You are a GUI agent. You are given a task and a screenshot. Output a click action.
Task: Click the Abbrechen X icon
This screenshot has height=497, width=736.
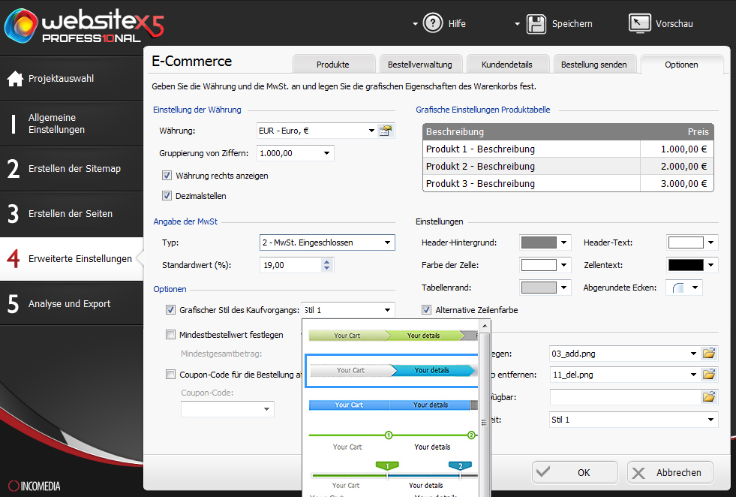638,472
